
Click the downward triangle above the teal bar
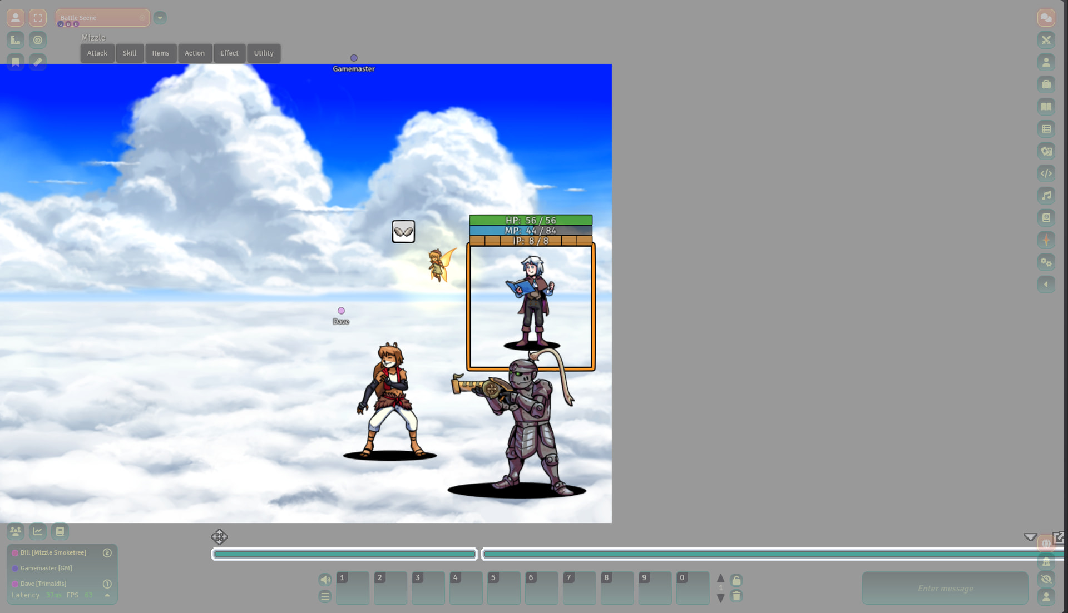pos(1030,537)
